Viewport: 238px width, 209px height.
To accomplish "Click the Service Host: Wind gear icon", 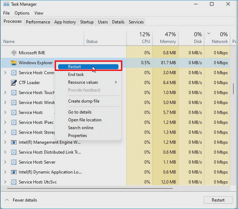I will [14, 102].
